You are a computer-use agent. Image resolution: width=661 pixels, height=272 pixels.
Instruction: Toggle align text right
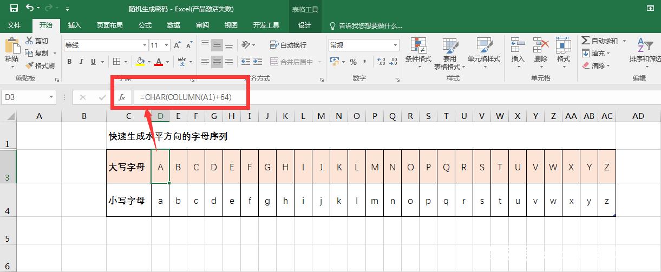229,62
